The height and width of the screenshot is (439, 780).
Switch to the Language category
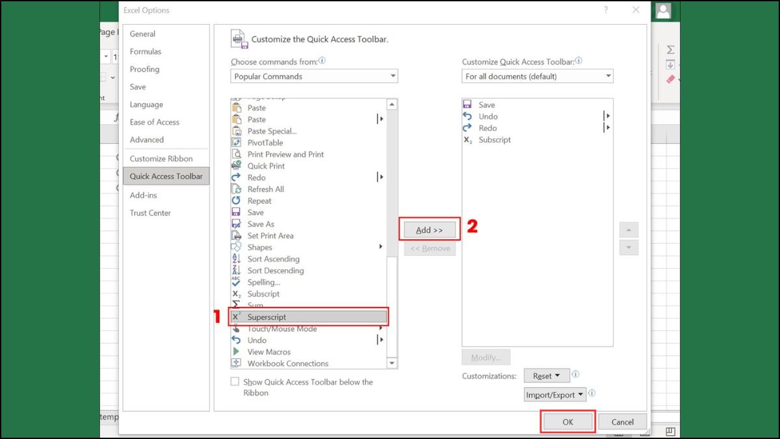pyautogui.click(x=166, y=104)
